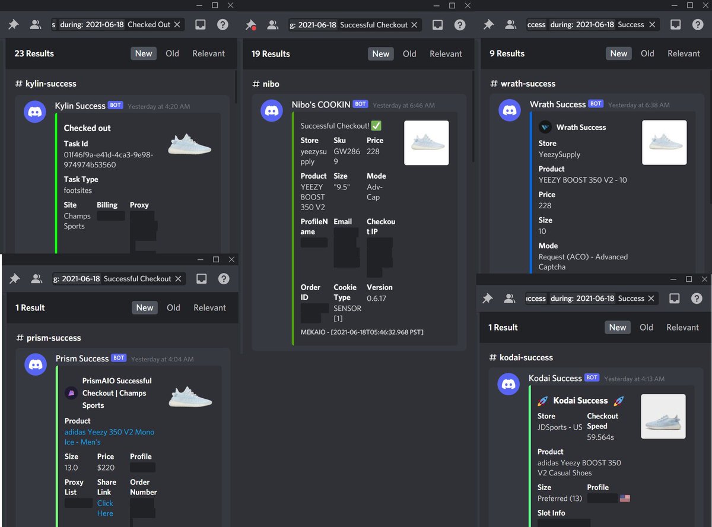Open pinned messages in wrath-success window
The height and width of the screenshot is (527, 712).
pyautogui.click(x=488, y=25)
